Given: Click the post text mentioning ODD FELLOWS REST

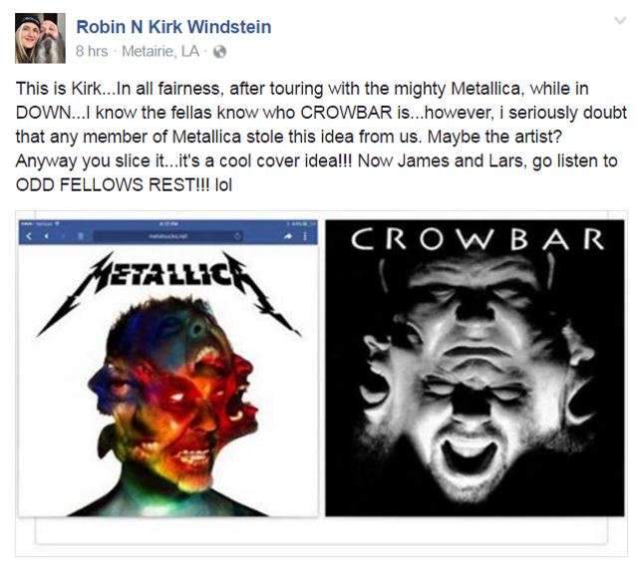Looking at the screenshot, I should click(124, 185).
